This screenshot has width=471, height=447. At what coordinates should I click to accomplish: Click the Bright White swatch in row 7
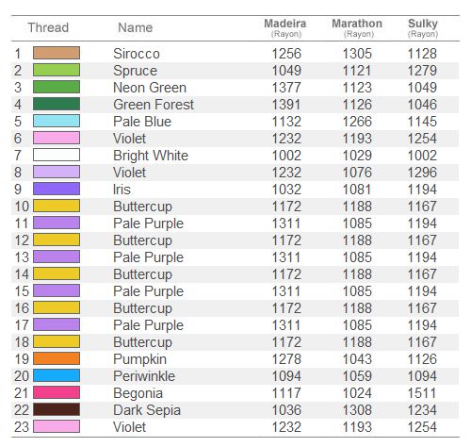[x=57, y=155]
